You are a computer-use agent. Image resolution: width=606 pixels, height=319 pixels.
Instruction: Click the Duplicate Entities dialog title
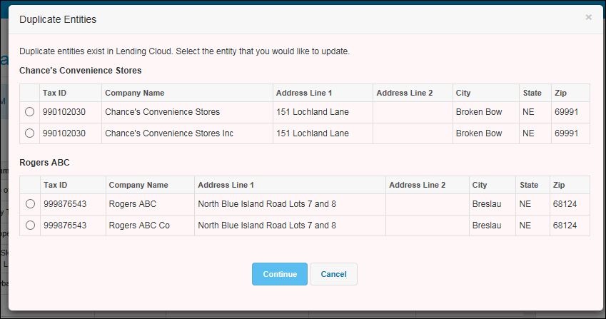pos(58,19)
